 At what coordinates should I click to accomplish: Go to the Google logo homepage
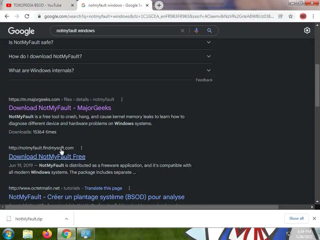[x=21, y=31]
